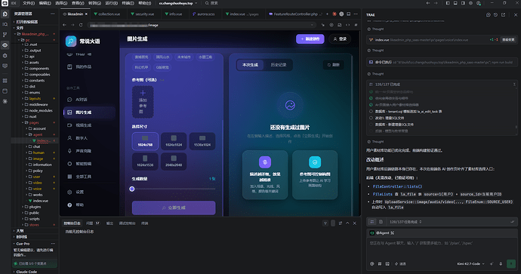Open the Kimi-K2.7-Code model dropdown
The height and width of the screenshot is (274, 521).
click(470, 263)
